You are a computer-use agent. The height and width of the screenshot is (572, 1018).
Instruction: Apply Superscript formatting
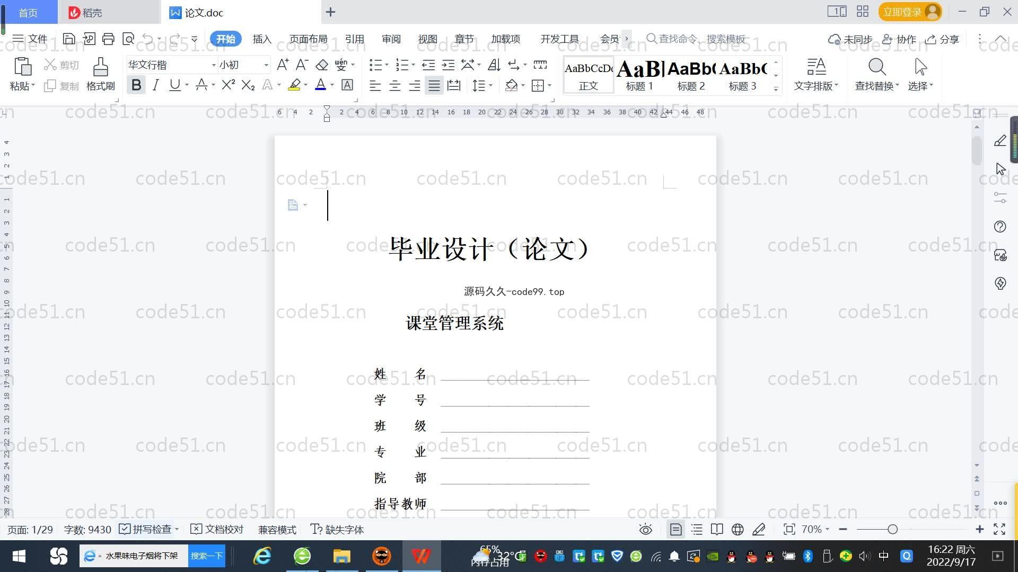tap(229, 85)
